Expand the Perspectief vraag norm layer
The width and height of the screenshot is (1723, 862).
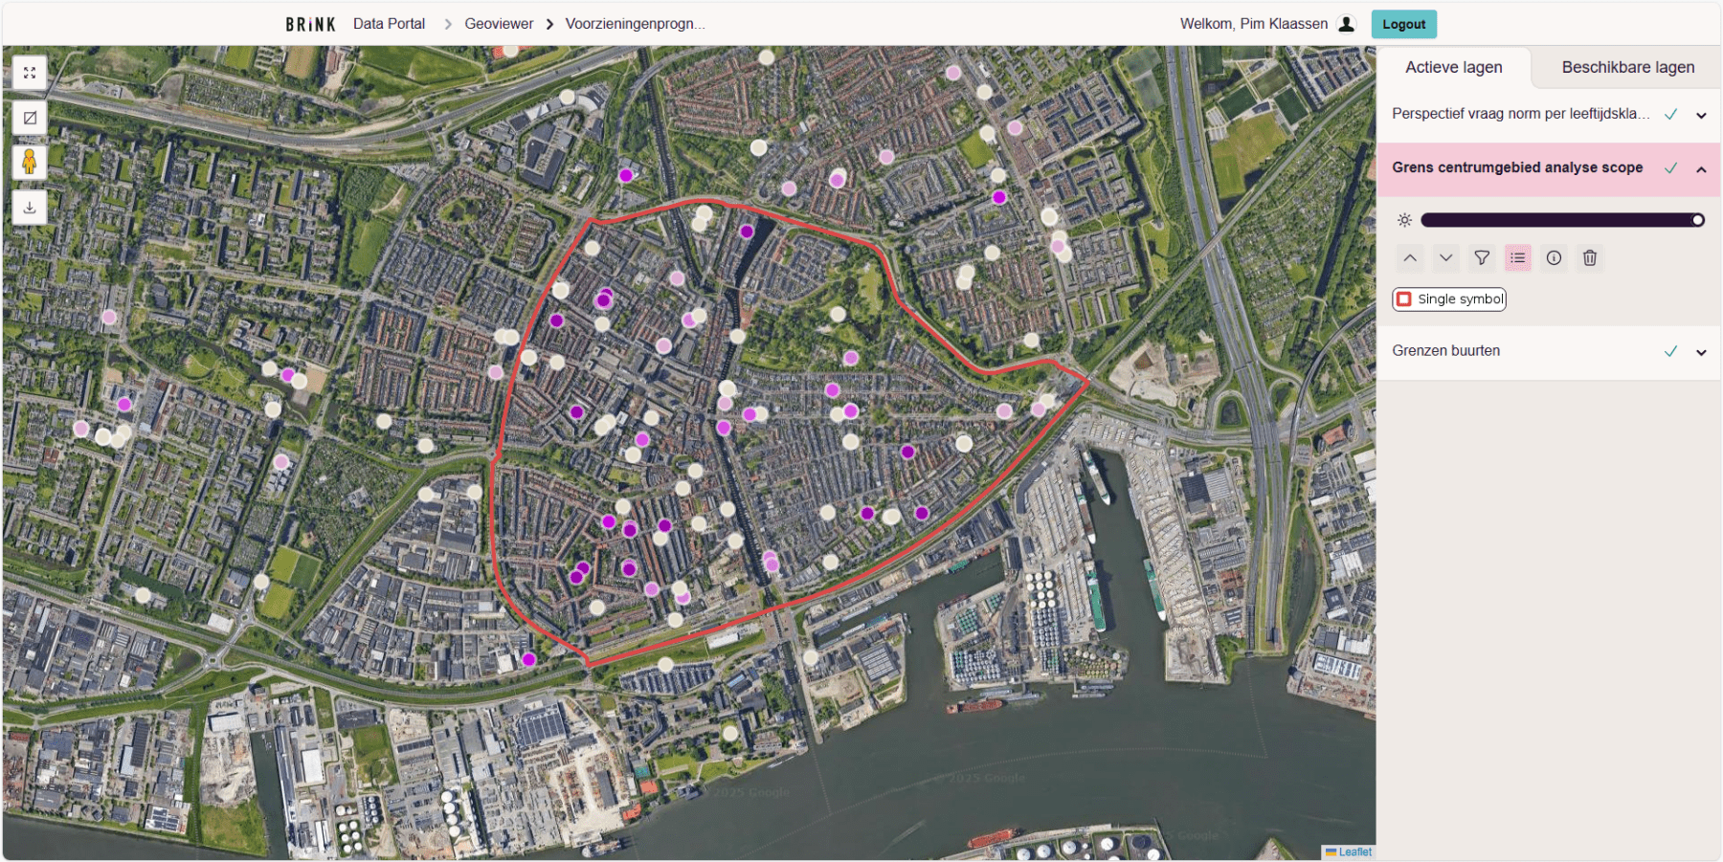(1701, 116)
